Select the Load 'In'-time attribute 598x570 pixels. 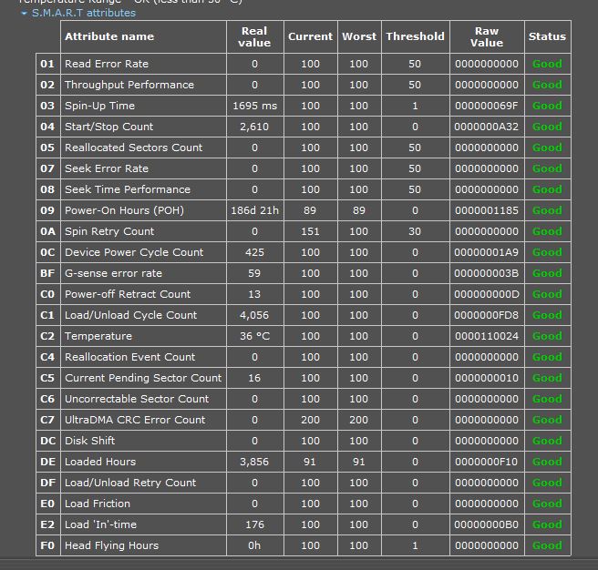pos(100,524)
